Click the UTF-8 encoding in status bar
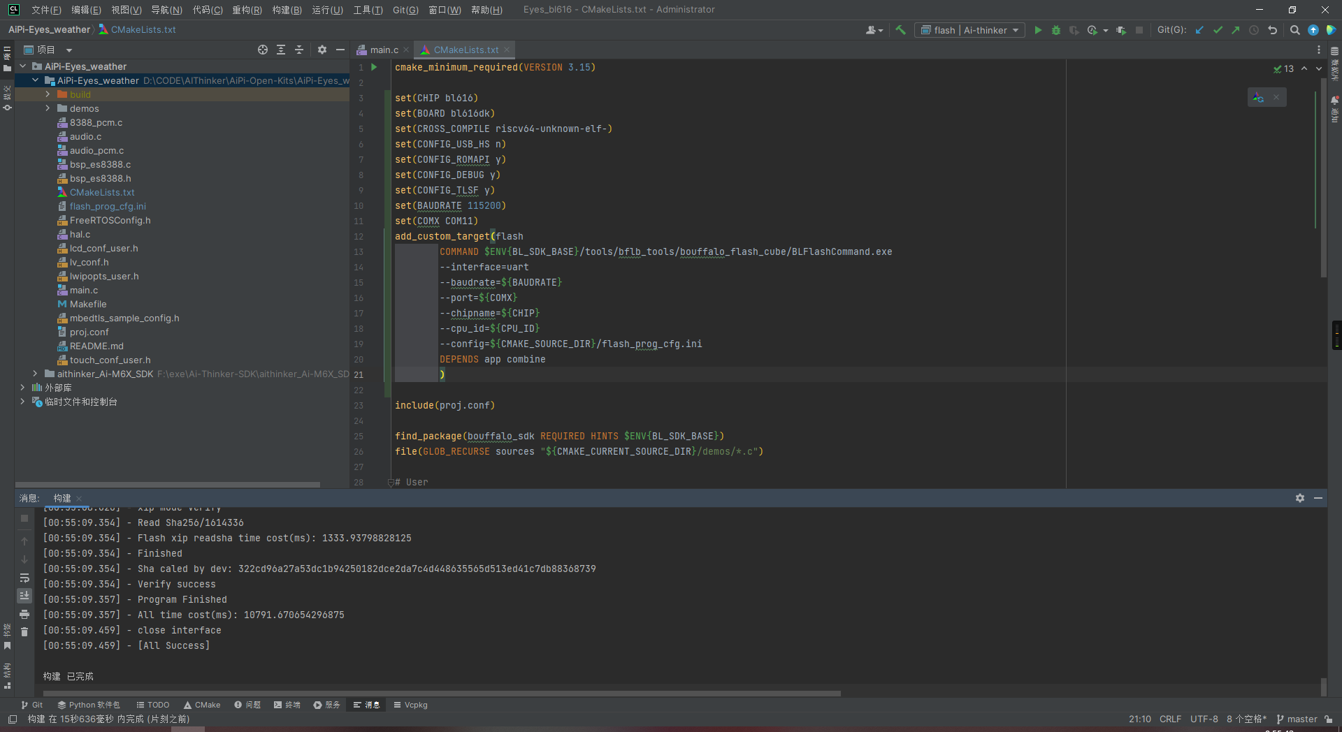This screenshot has height=732, width=1342. tap(1204, 719)
